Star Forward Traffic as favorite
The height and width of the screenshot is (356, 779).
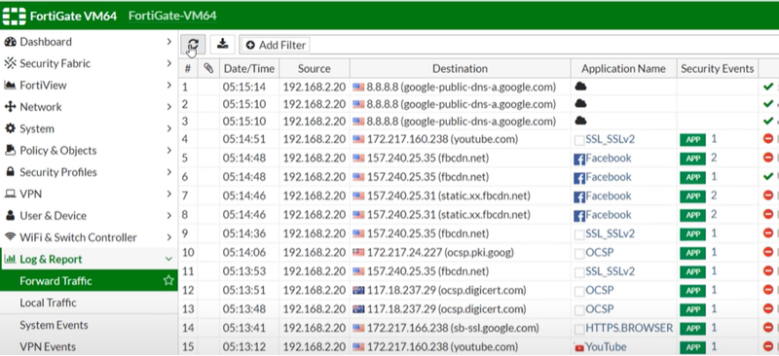[x=168, y=280]
